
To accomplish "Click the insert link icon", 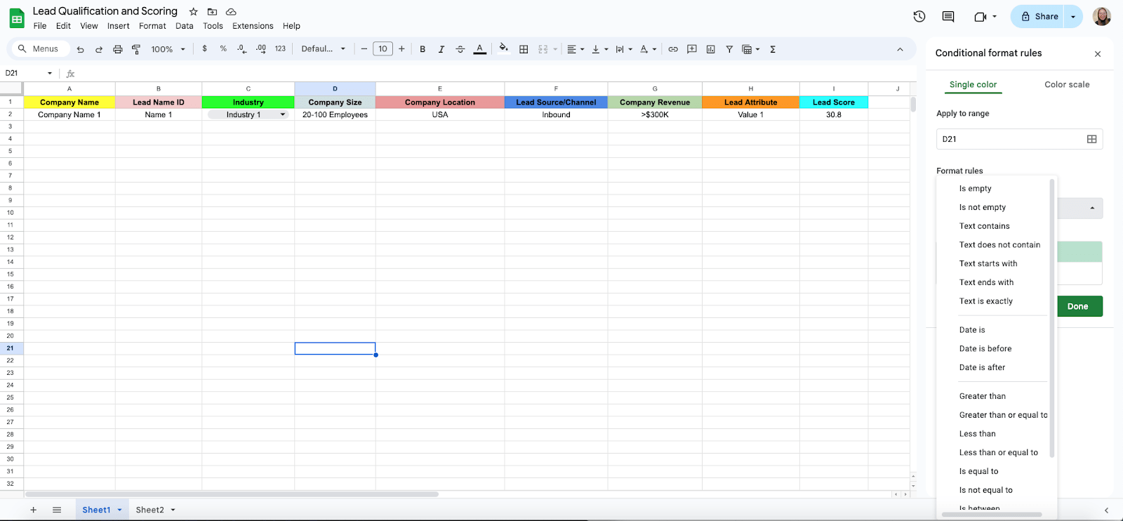I will tap(673, 49).
